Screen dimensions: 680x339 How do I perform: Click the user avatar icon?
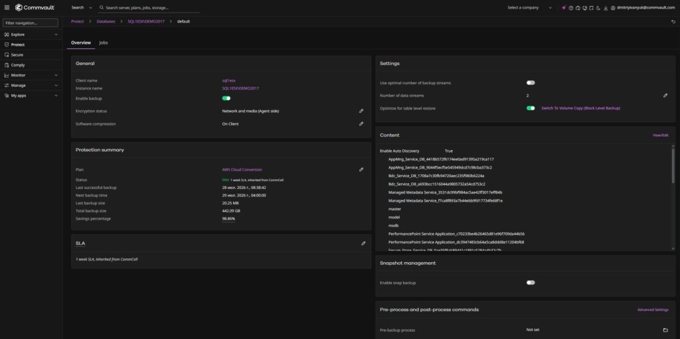coord(613,8)
